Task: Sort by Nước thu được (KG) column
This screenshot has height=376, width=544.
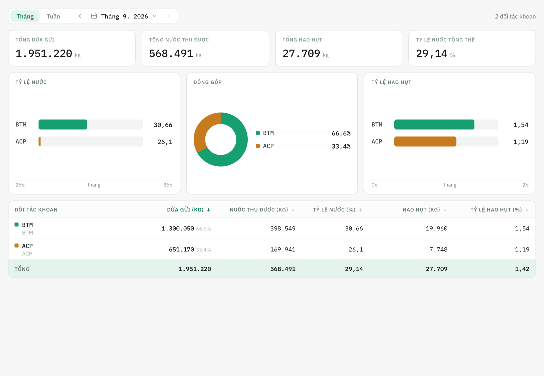Action: click(x=262, y=210)
